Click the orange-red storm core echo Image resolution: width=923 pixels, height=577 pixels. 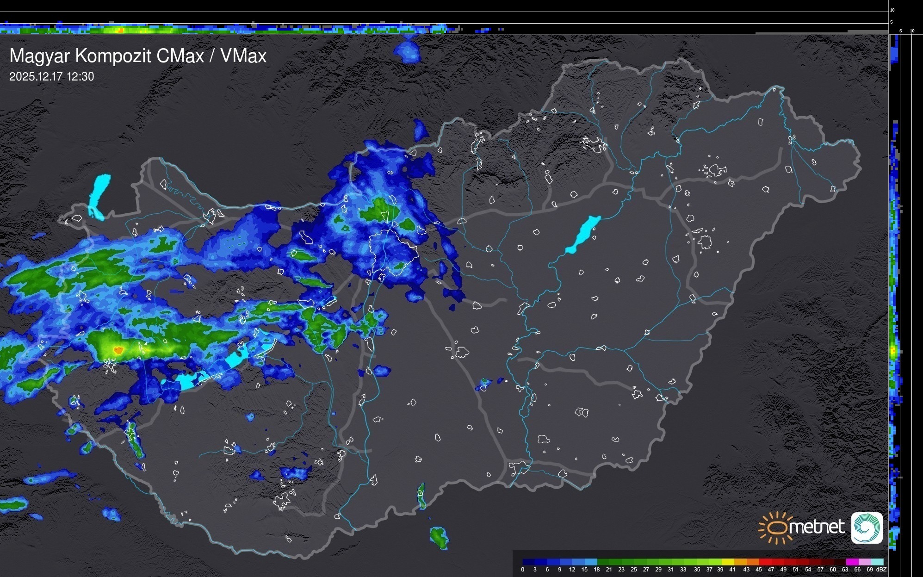click(x=118, y=351)
